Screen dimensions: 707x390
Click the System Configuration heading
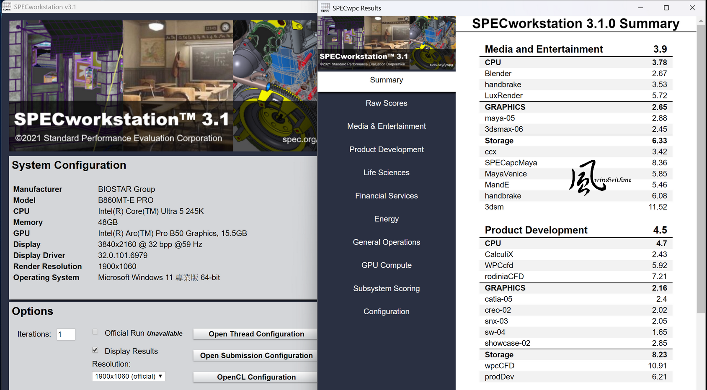pyautogui.click(x=69, y=165)
